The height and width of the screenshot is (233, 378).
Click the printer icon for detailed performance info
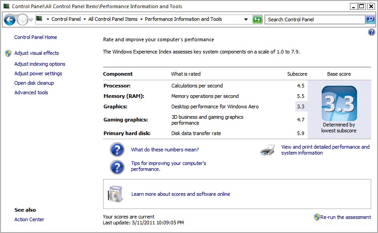(x=268, y=150)
